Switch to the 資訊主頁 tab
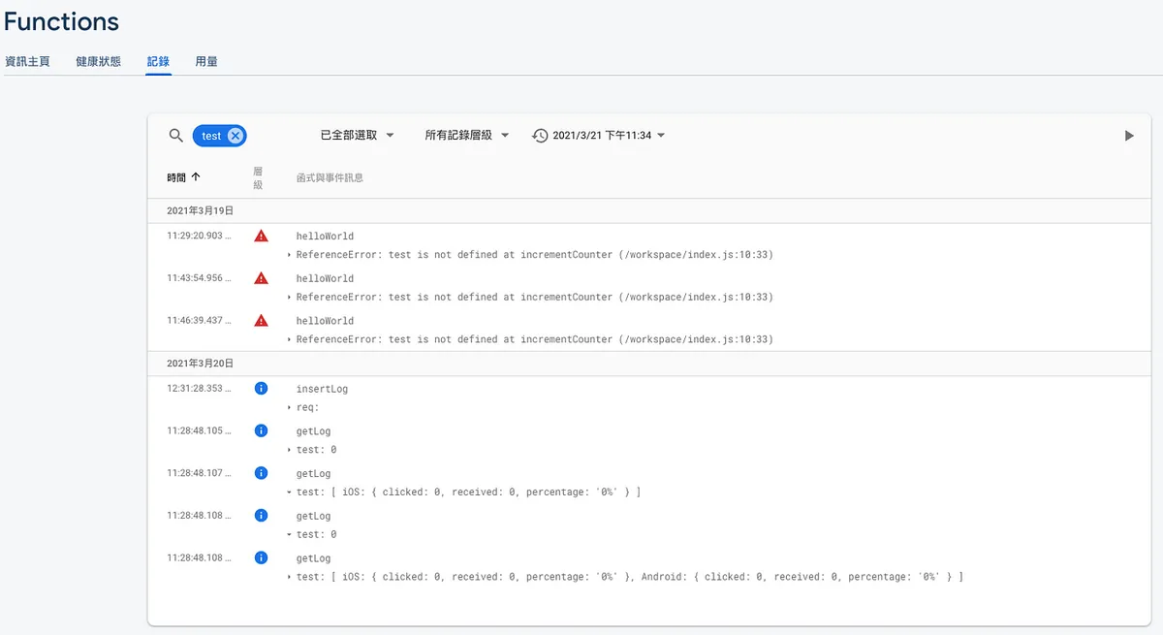1163x635 pixels. [x=27, y=61]
